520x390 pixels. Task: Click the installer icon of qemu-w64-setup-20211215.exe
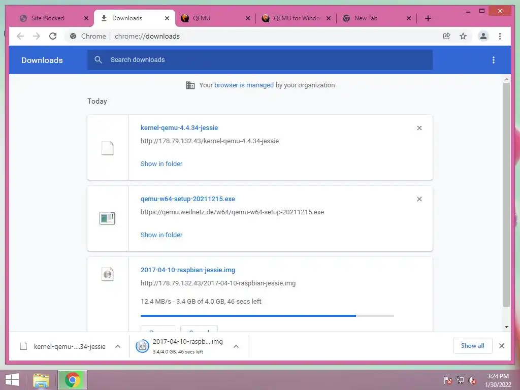[107, 218]
